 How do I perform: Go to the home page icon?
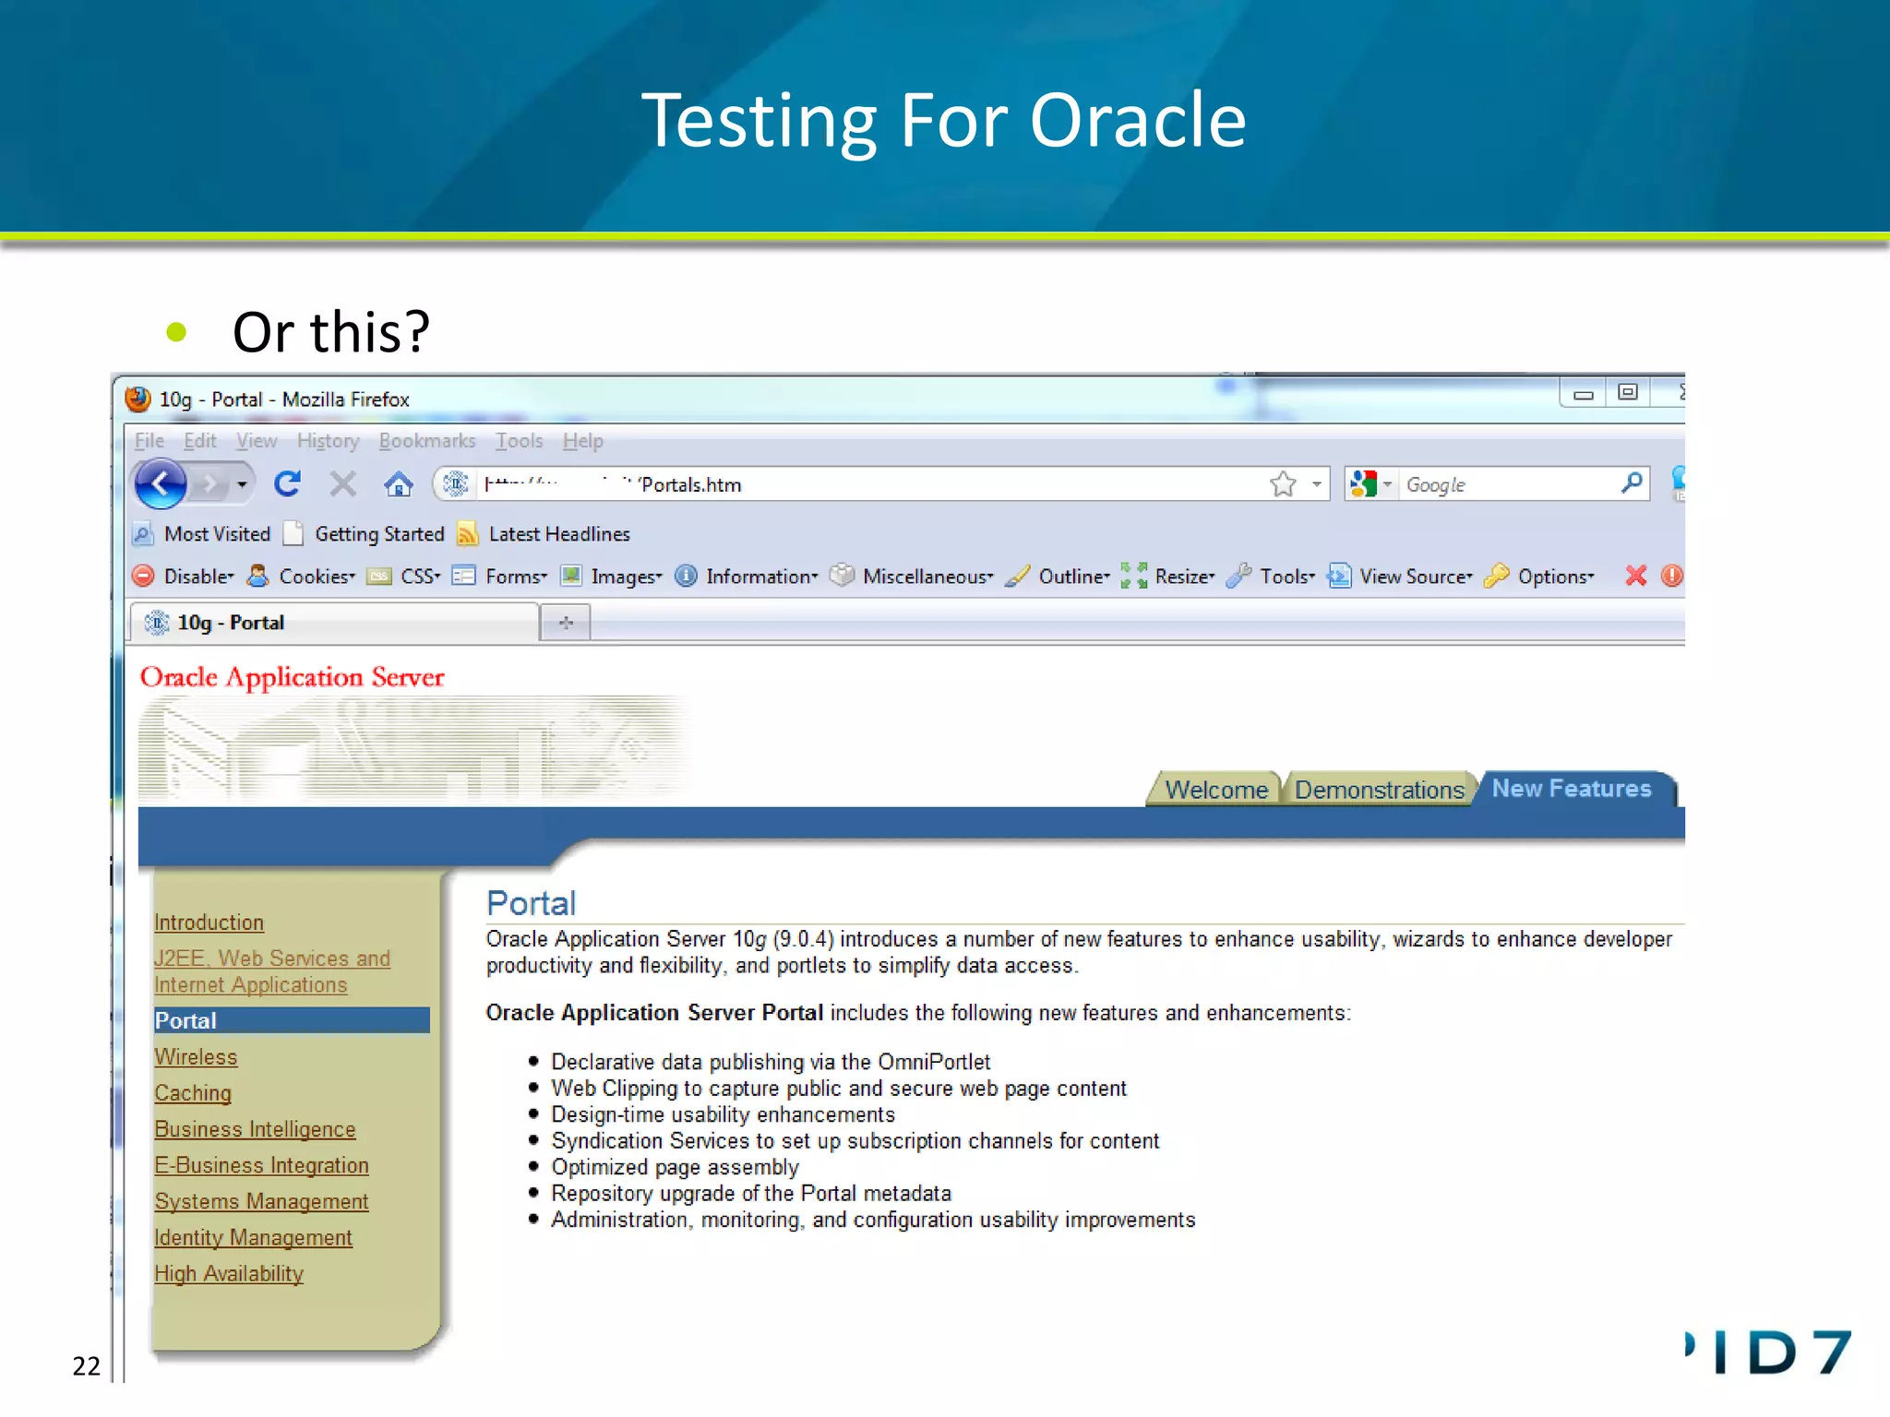tap(399, 483)
